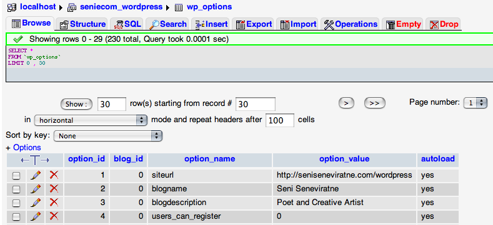The image size is (493, 225).
Task: Click the pencil edit icon for blogname row
Action: click(36, 189)
